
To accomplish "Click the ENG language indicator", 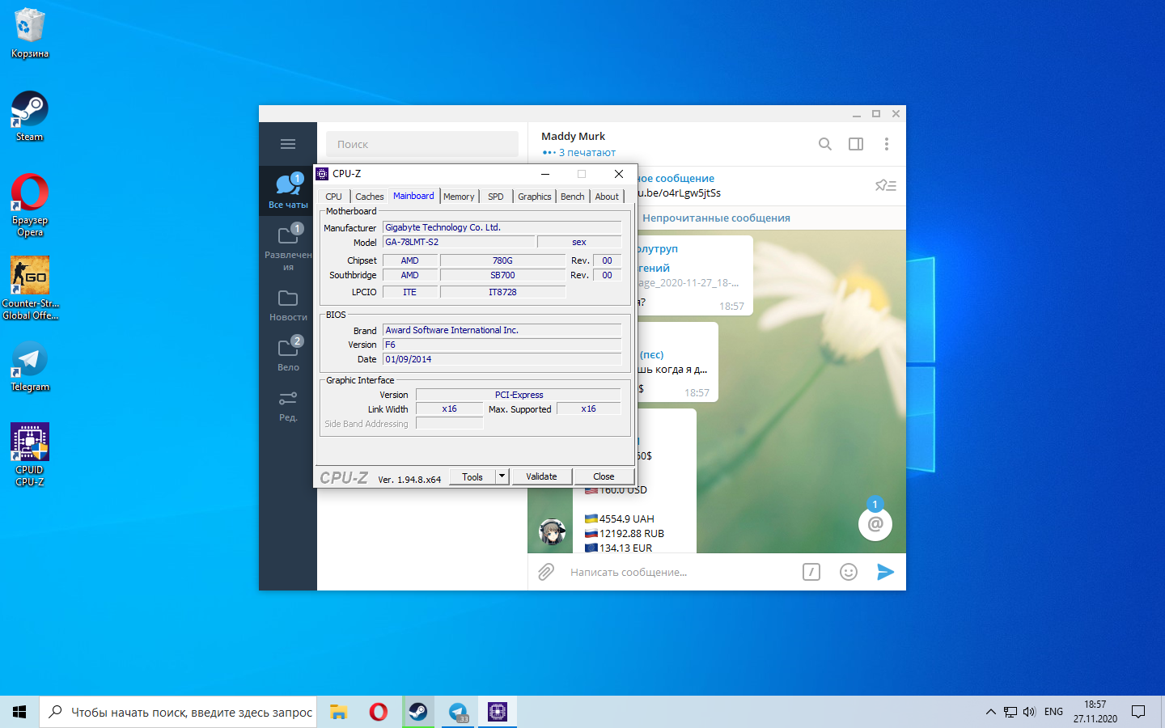I will pyautogui.click(x=1053, y=712).
